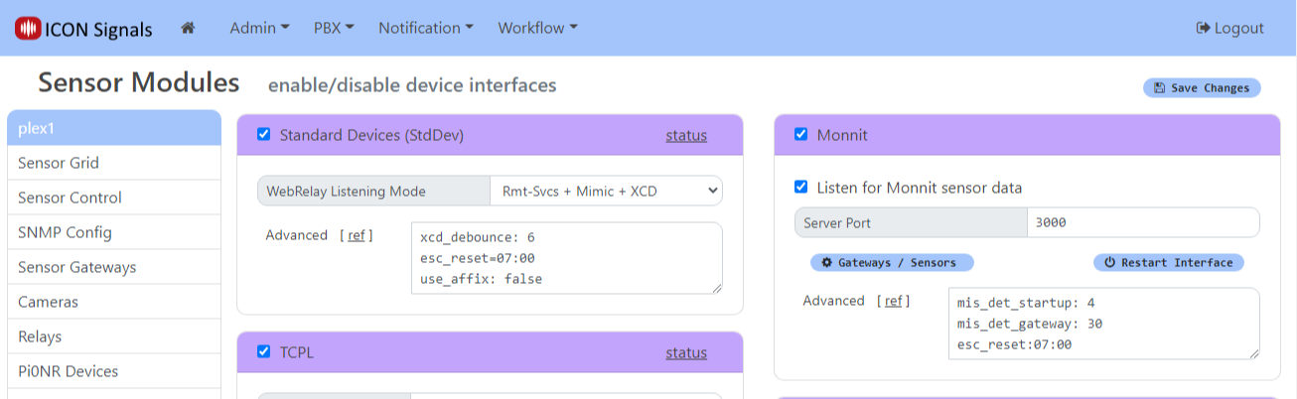The image size is (1297, 399).
Task: Click the ICON Signals logo
Action: click(x=84, y=29)
